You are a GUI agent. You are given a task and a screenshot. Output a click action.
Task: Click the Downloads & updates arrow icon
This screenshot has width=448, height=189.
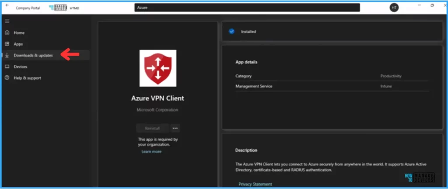pyautogui.click(x=7, y=56)
